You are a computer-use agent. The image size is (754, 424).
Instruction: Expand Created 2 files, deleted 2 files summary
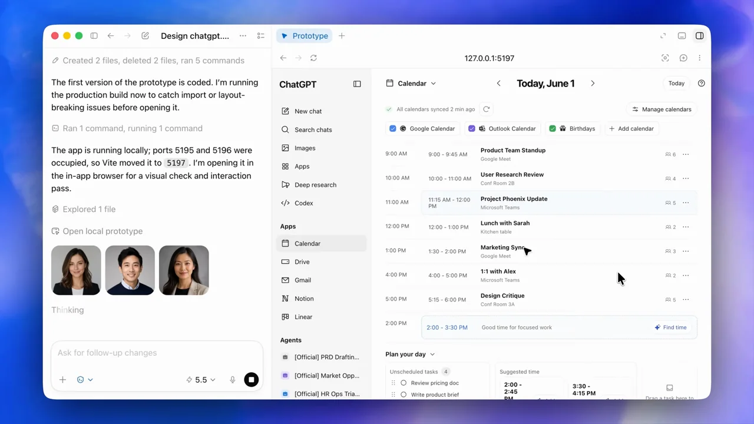[148, 60]
